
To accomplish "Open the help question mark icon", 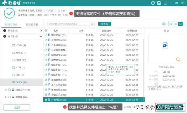I will 153,3.
